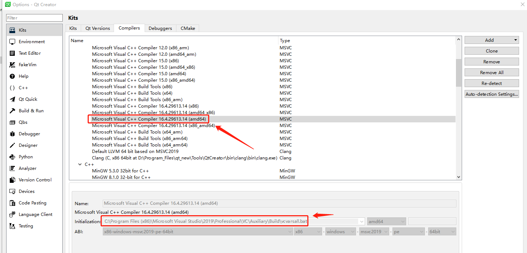Select the Kits icon in the sidebar
Screen dimensions: 527x253
click(x=12, y=30)
